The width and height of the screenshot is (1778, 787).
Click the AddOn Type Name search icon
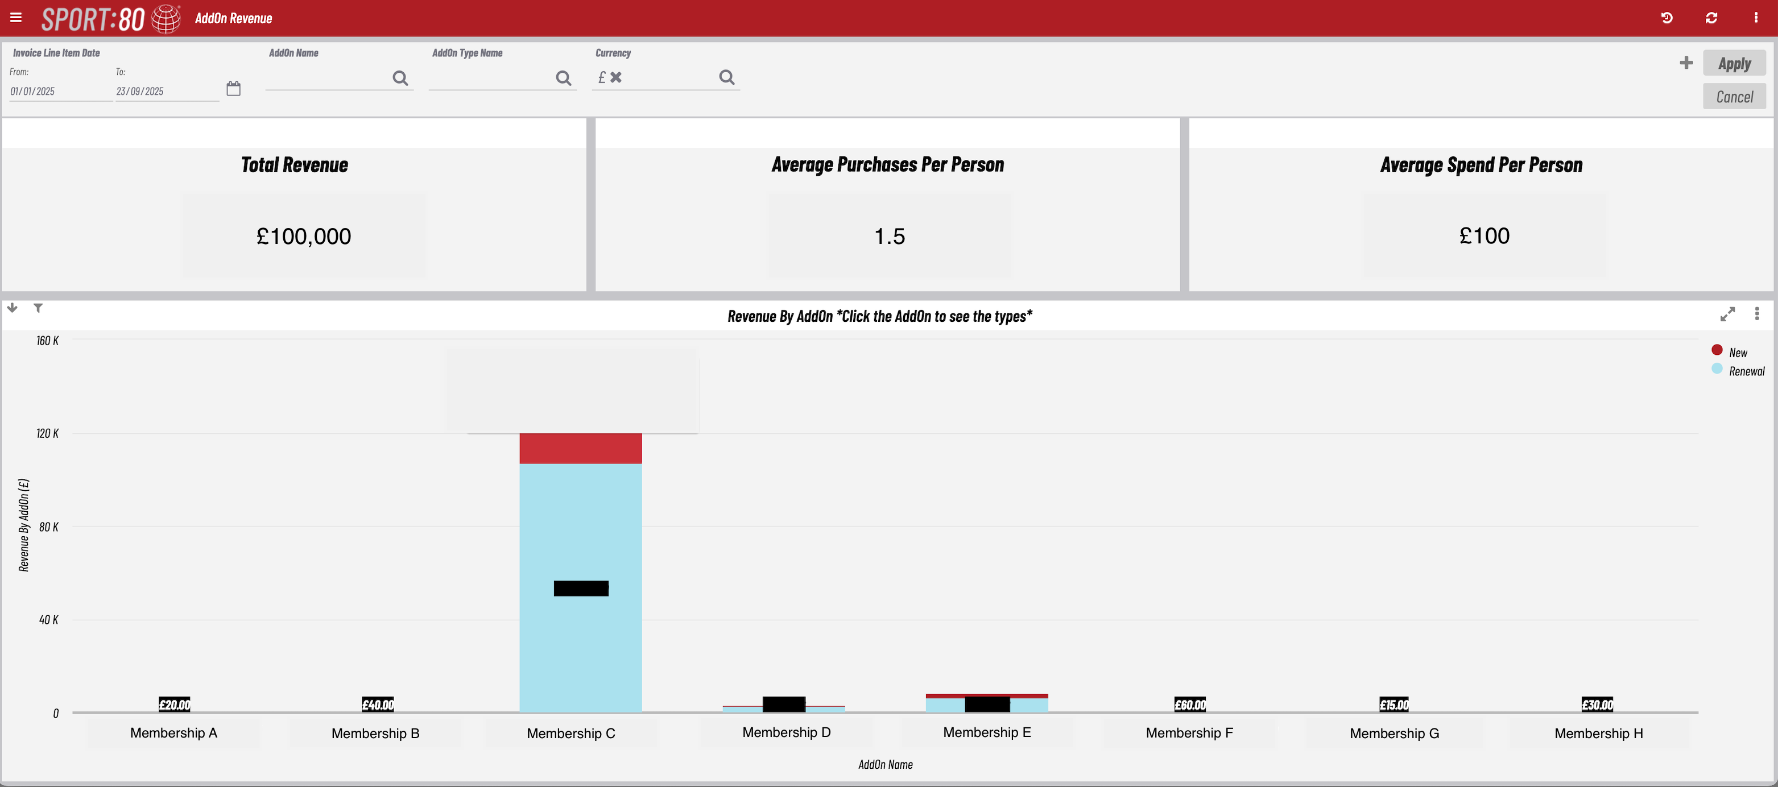point(563,78)
